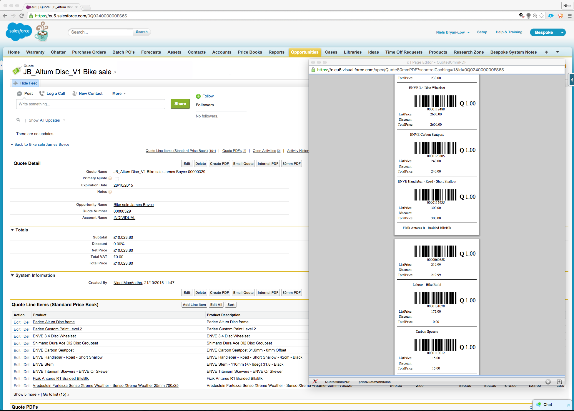Click the bookmark star in address bar
This screenshot has height=411, width=574.
tap(542, 16)
